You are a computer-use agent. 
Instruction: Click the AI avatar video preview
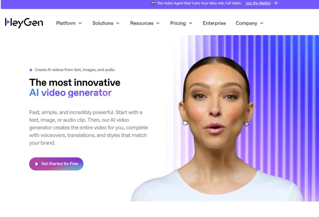(225, 118)
